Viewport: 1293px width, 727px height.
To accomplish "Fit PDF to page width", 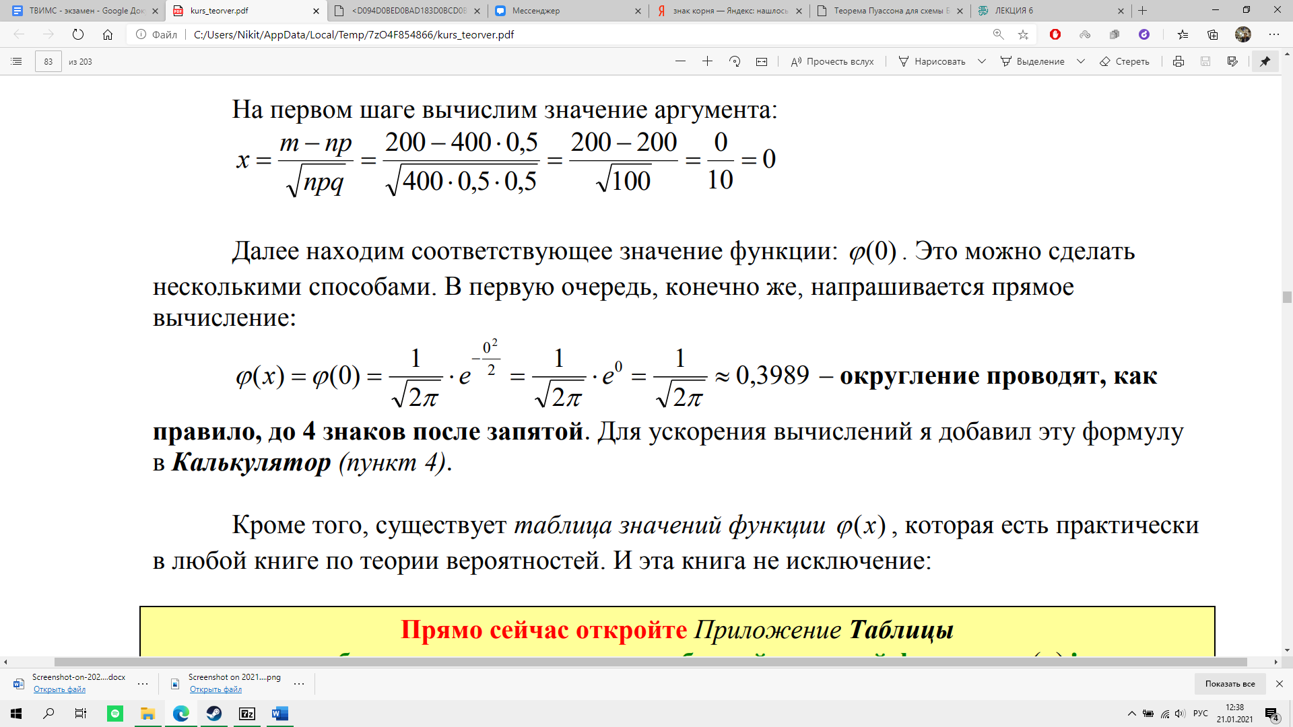I will click(x=762, y=61).
